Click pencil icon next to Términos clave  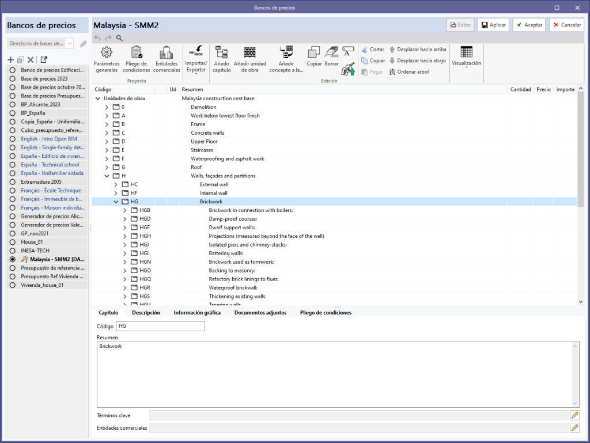(574, 415)
